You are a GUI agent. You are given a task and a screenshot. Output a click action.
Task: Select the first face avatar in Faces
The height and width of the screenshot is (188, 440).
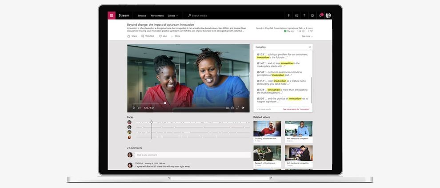coord(129,122)
